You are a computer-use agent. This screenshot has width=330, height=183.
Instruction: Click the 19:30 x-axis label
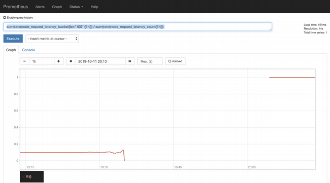pos(104,167)
